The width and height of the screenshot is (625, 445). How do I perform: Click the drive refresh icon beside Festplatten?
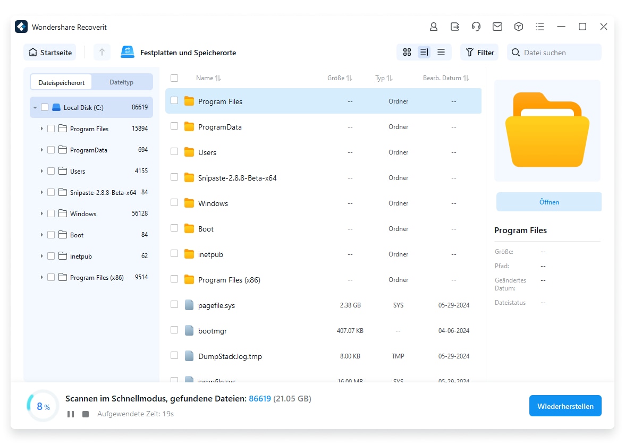point(128,52)
